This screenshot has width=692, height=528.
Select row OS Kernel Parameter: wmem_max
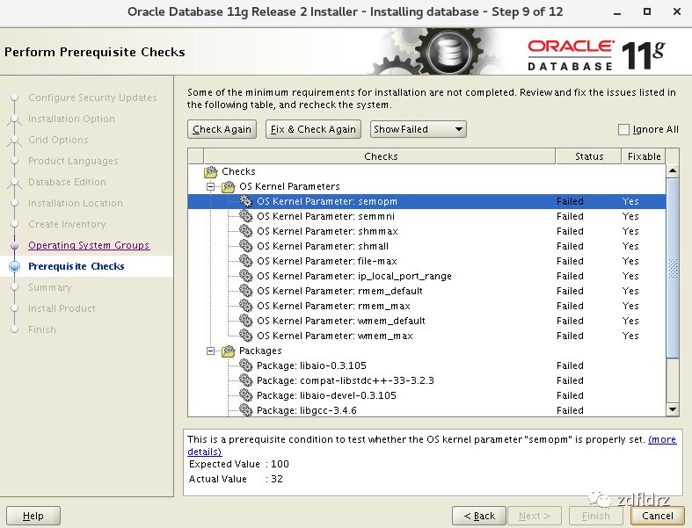click(x=426, y=336)
